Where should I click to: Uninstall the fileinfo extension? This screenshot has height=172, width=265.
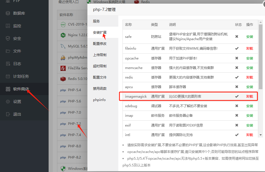(250, 49)
